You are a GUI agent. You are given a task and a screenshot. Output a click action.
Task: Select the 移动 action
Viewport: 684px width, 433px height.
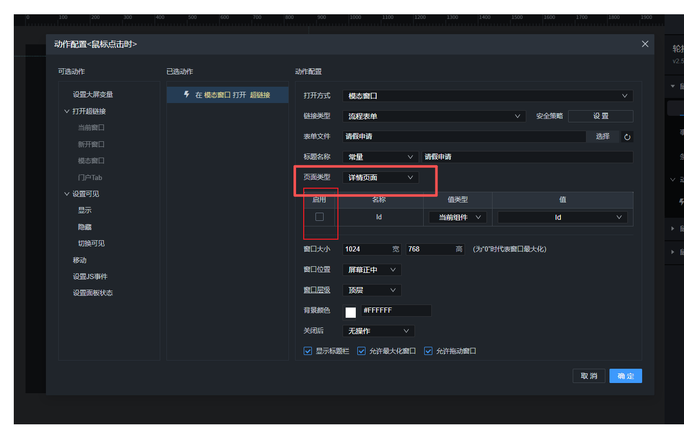[80, 260]
